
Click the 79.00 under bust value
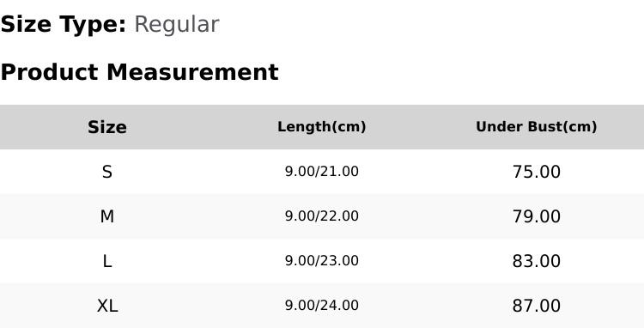pos(536,216)
